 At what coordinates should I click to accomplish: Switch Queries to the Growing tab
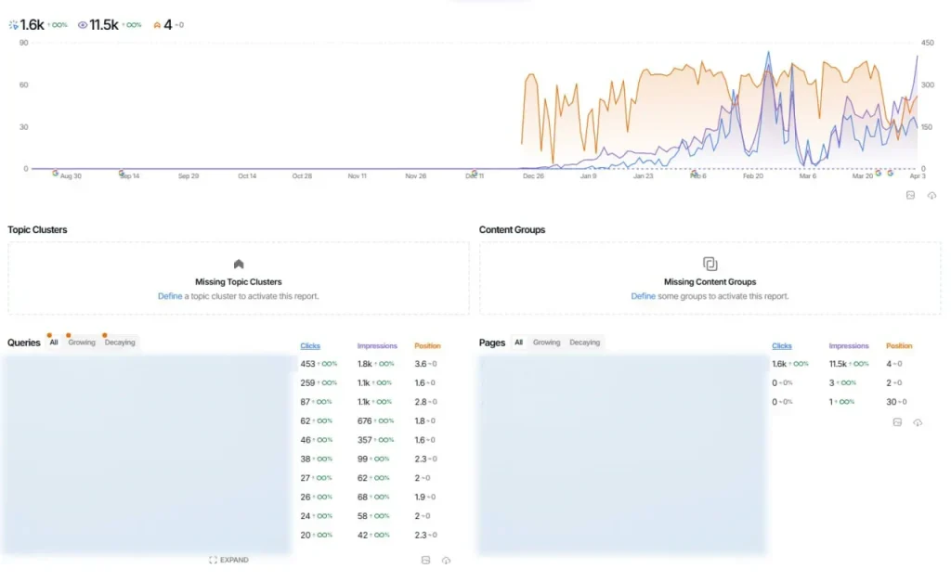(x=82, y=343)
